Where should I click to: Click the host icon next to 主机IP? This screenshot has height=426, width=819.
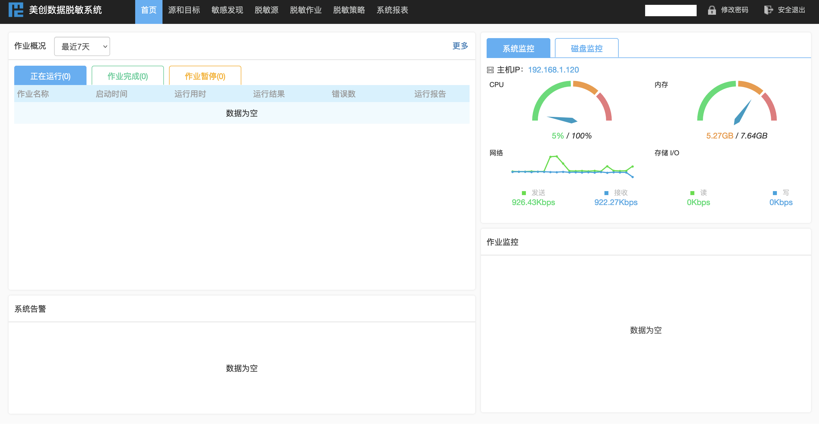pos(490,70)
